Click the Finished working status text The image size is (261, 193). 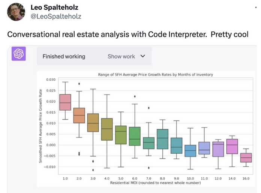[64, 56]
